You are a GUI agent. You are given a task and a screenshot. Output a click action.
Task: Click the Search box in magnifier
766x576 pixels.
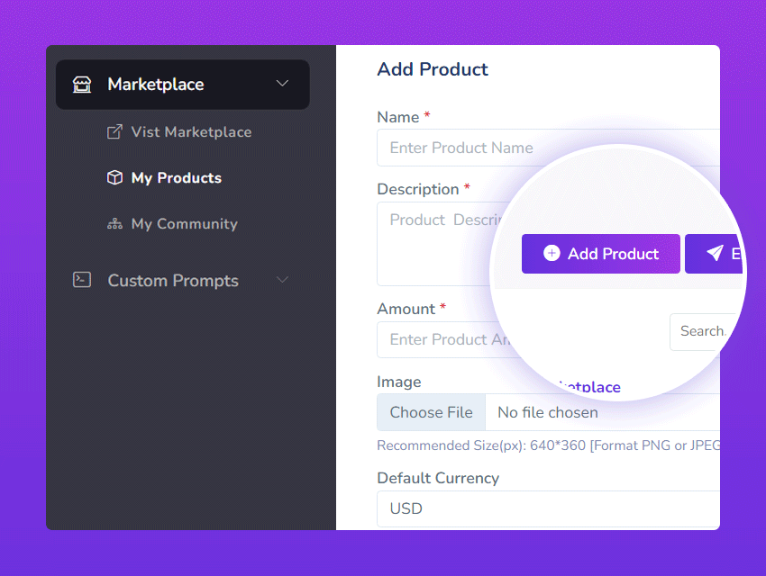[x=703, y=332]
